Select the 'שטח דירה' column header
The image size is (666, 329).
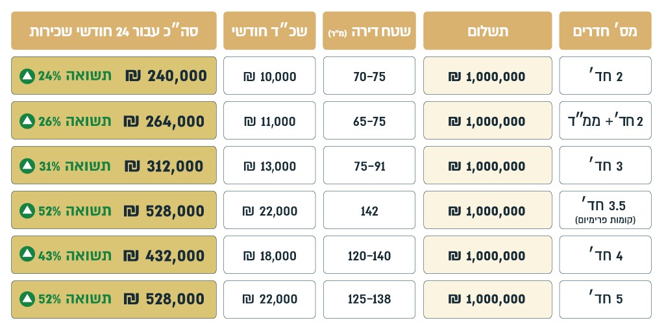coord(369,30)
